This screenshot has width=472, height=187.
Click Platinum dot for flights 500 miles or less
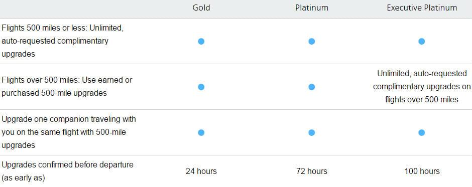click(311, 41)
